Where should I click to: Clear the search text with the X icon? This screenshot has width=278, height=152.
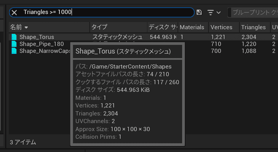click(x=14, y=13)
